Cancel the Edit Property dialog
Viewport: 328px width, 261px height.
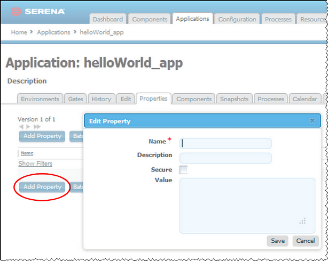coord(306,241)
